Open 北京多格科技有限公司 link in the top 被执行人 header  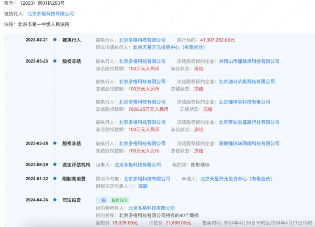(50, 14)
